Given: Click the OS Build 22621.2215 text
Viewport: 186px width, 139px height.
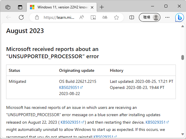Looking at the screenshot, I should (78, 81).
